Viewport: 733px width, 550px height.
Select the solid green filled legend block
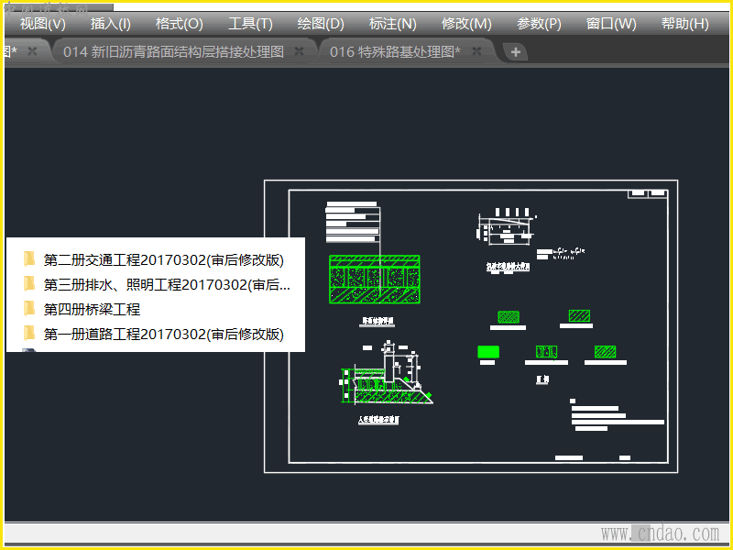488,352
